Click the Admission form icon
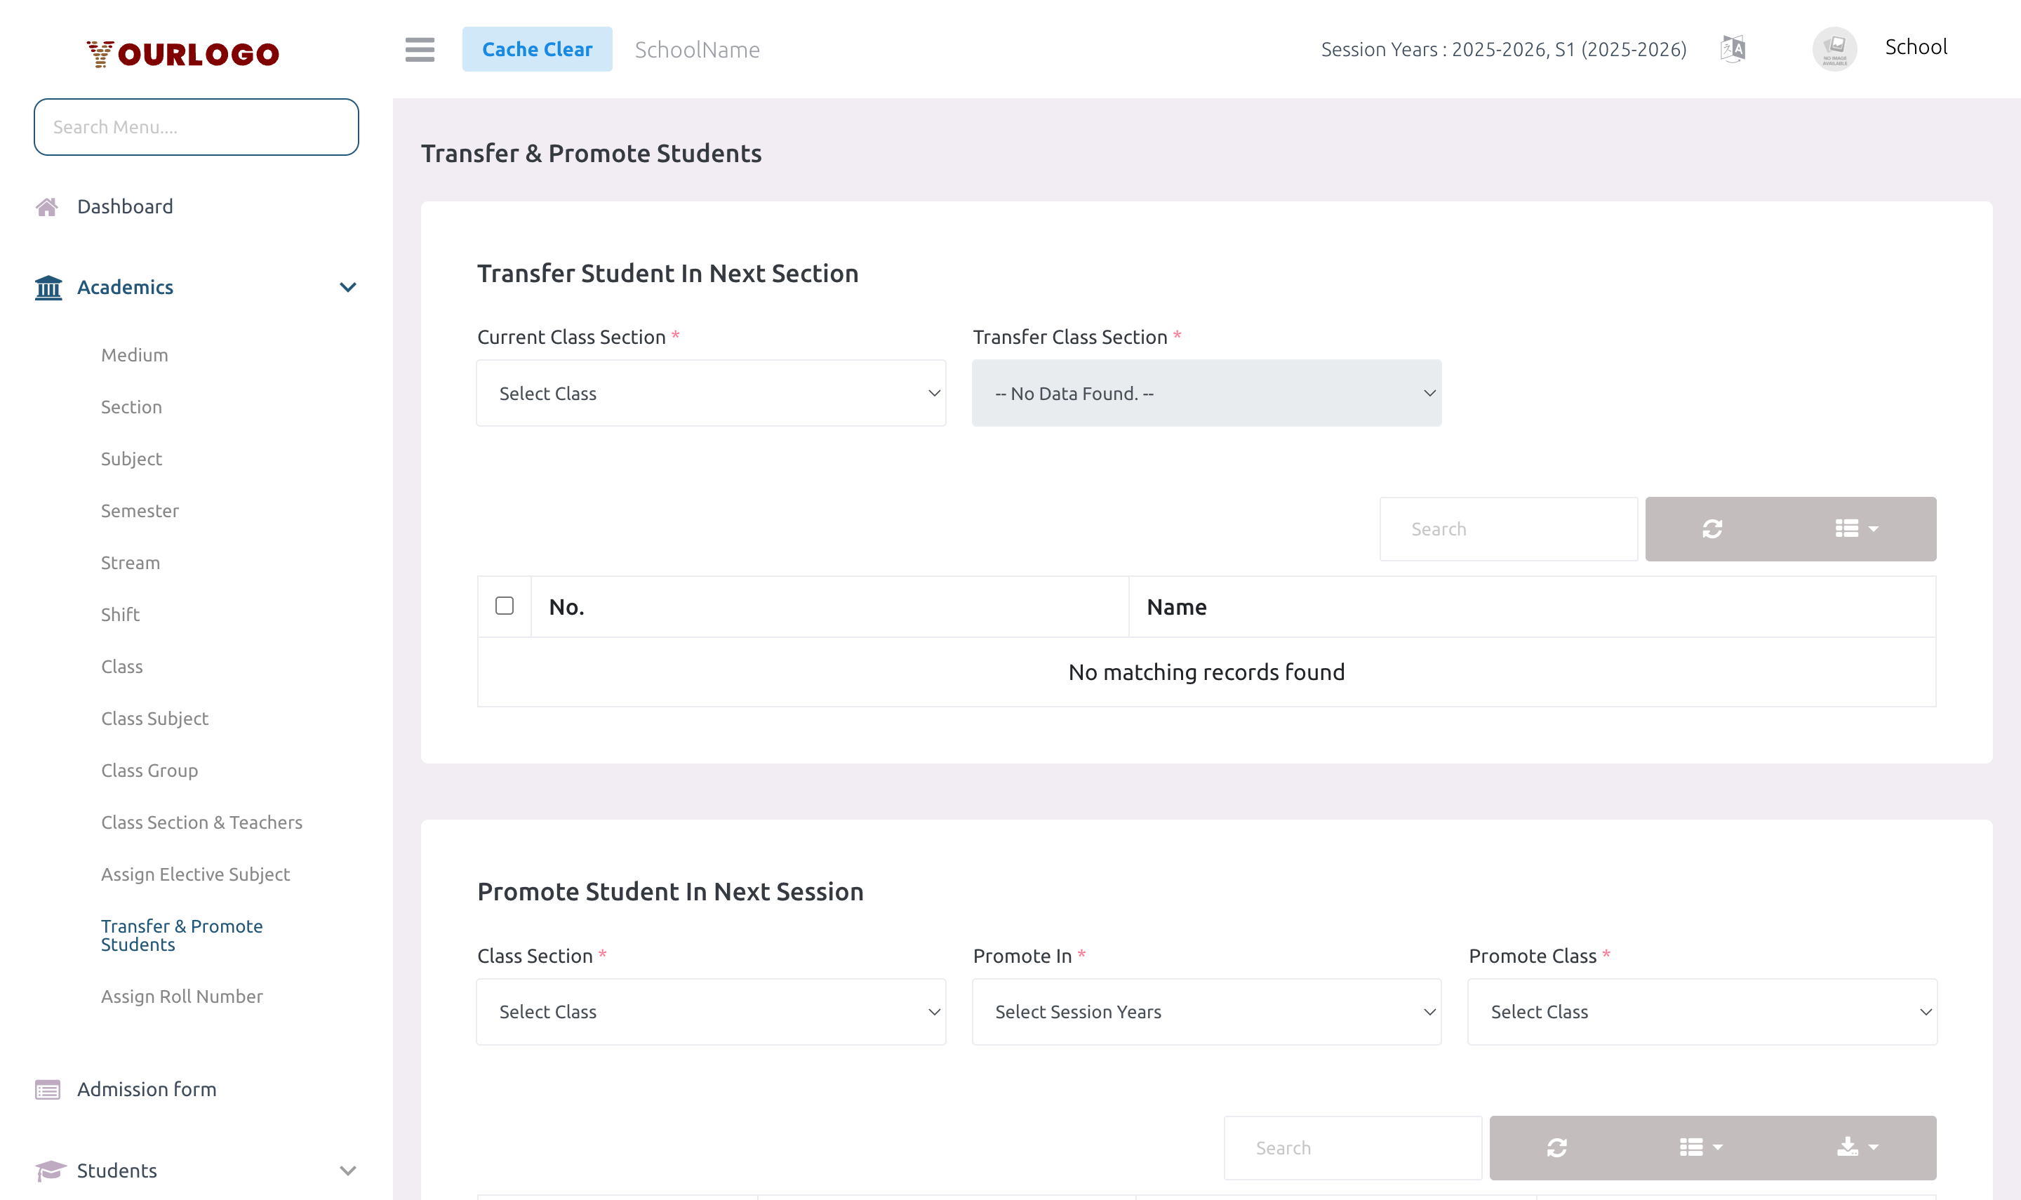This screenshot has height=1200, width=2021. pos(48,1089)
